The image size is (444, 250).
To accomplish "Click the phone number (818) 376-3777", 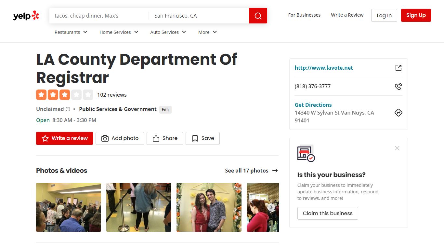I will [313, 86].
